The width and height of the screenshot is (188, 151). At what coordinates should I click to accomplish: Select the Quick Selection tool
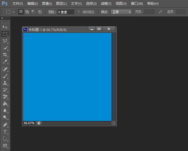5,48
